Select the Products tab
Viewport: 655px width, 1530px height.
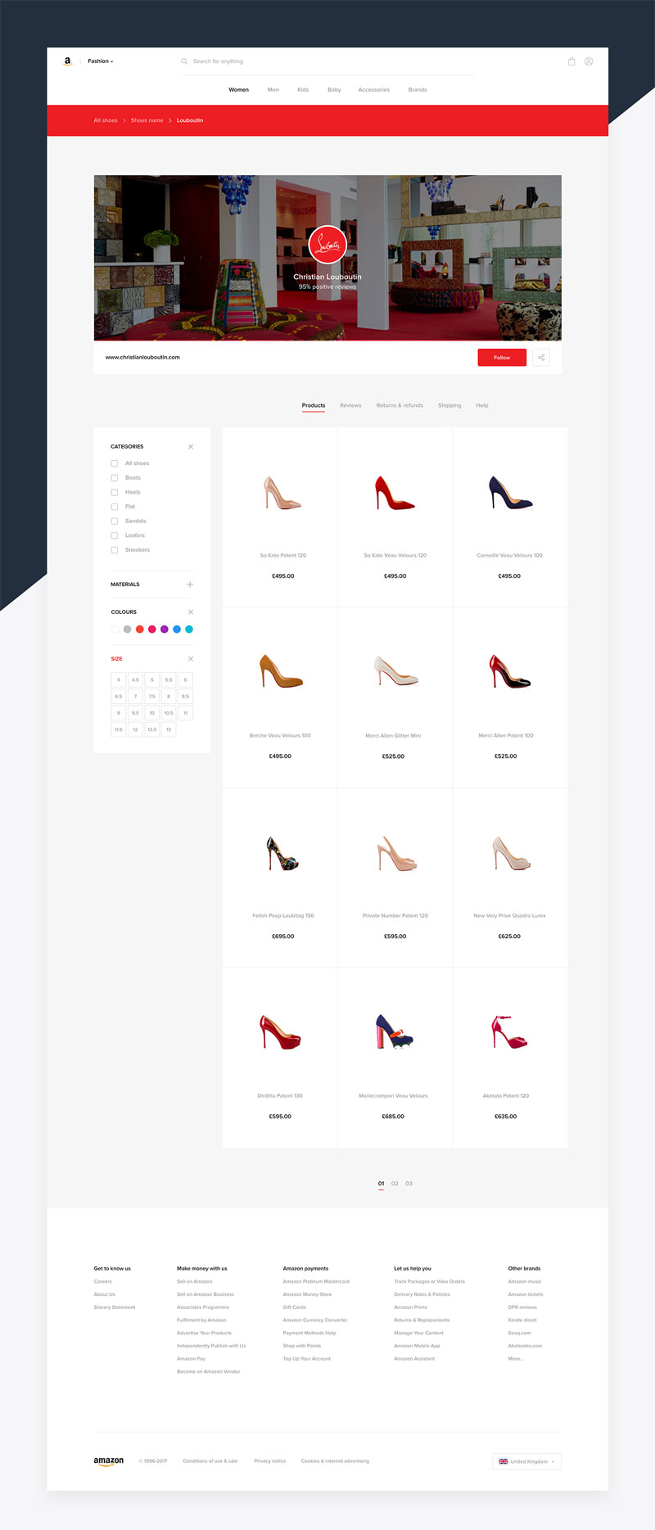314,405
